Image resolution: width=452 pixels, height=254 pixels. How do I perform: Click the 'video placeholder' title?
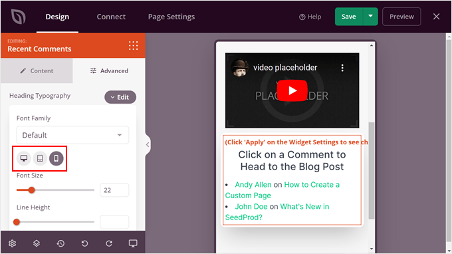285,67
